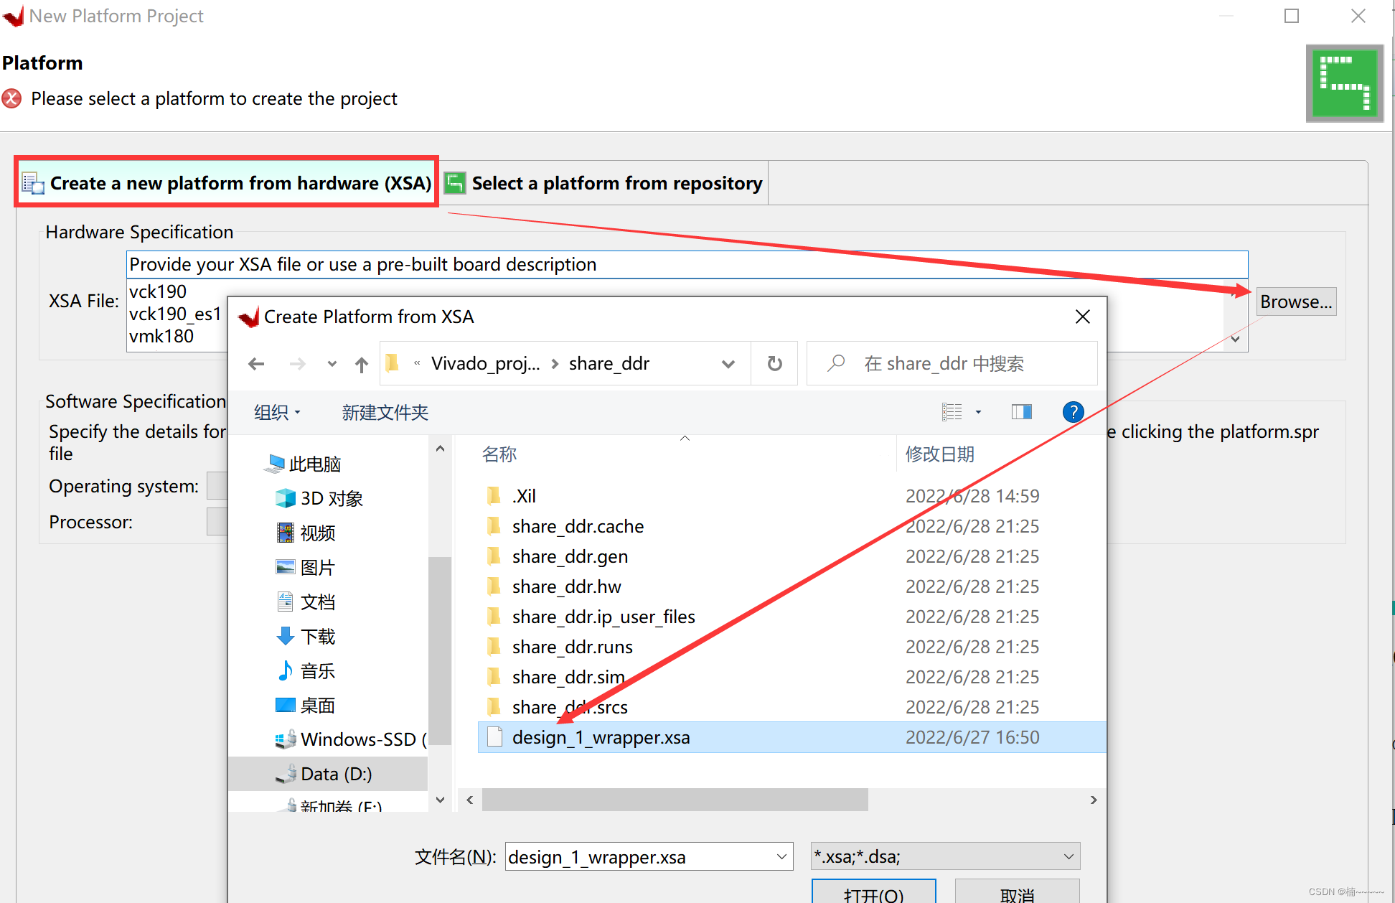
Task: Open the file dialog help icon
Action: (1073, 412)
